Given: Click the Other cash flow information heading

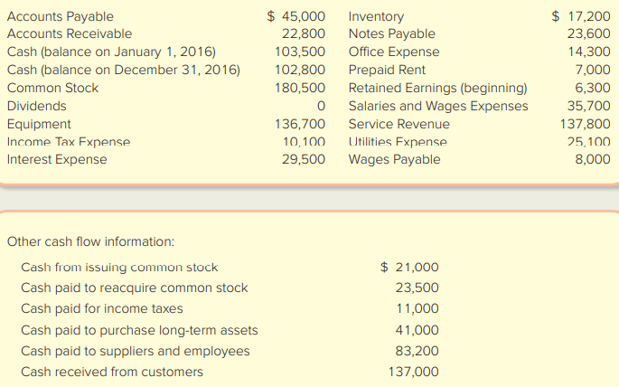Looking at the screenshot, I should click(x=90, y=241).
